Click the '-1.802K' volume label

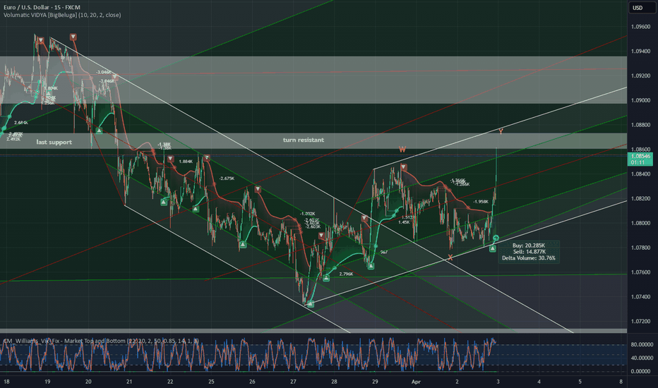(x=307, y=214)
